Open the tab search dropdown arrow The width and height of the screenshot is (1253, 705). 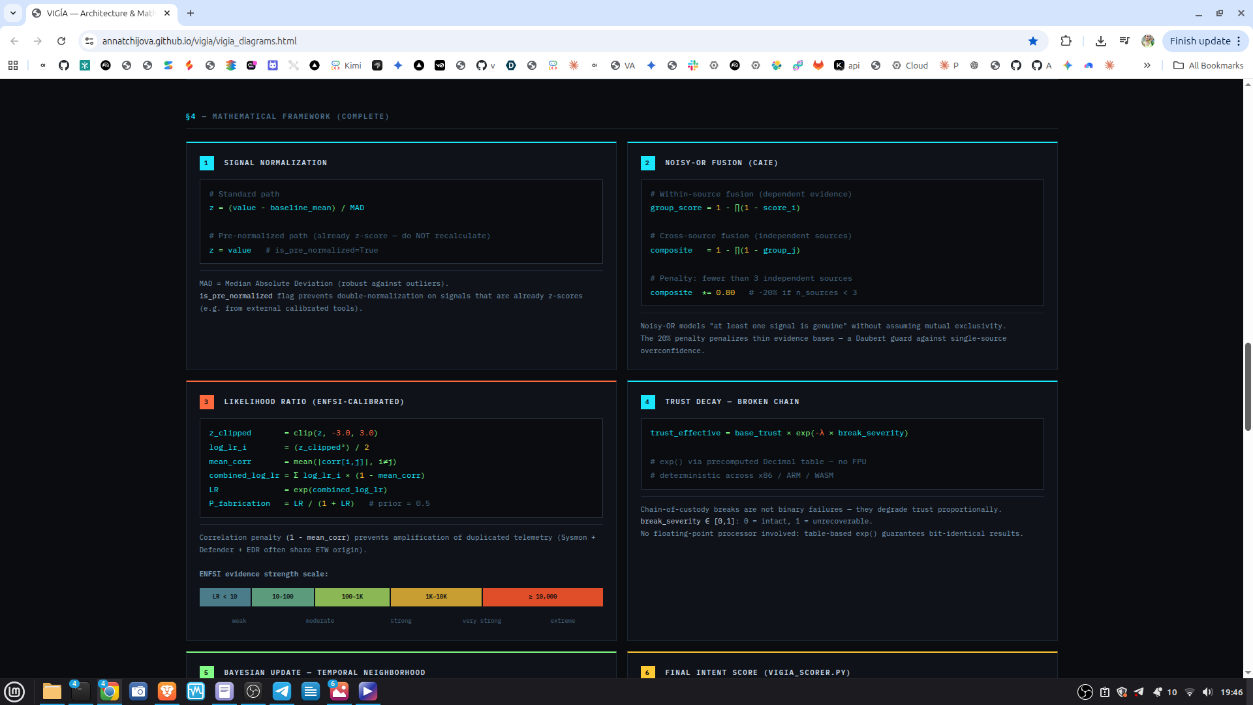pos(13,13)
